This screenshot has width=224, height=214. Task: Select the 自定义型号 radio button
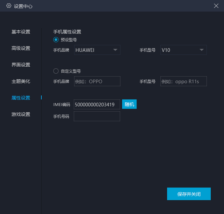tap(56, 71)
